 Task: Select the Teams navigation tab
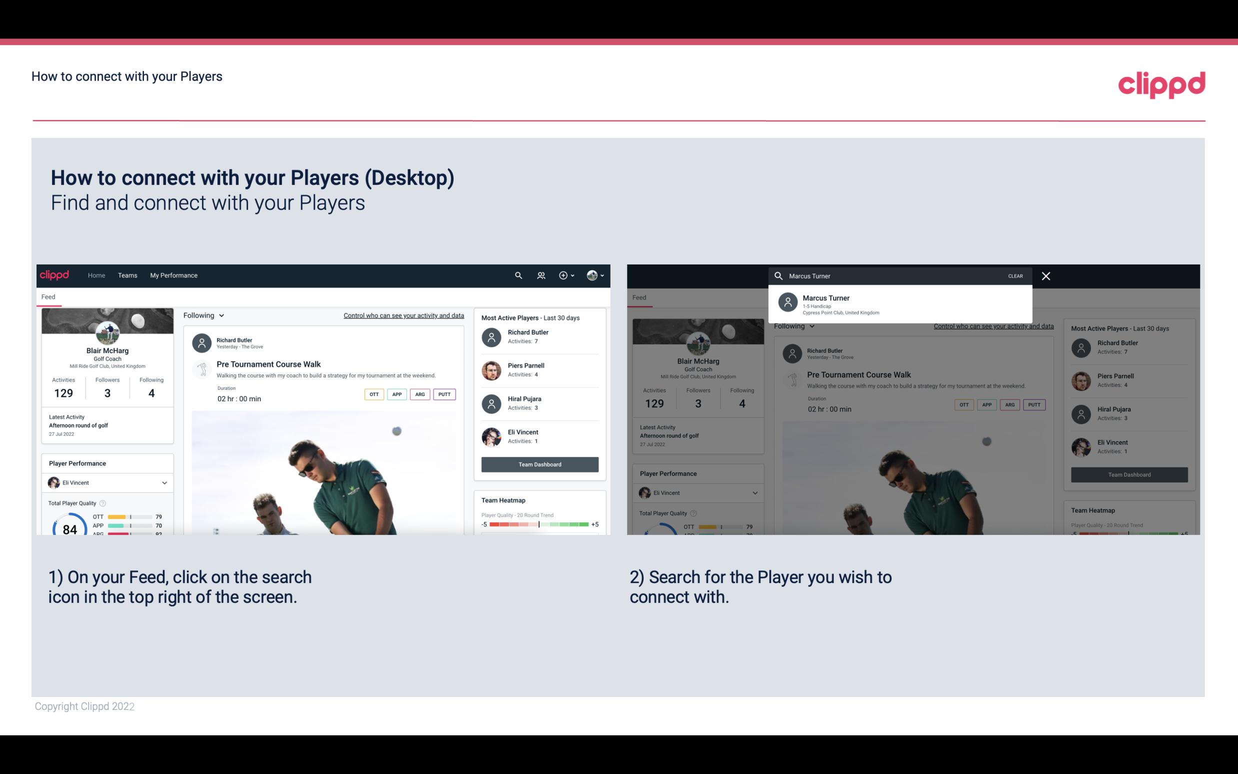click(127, 274)
